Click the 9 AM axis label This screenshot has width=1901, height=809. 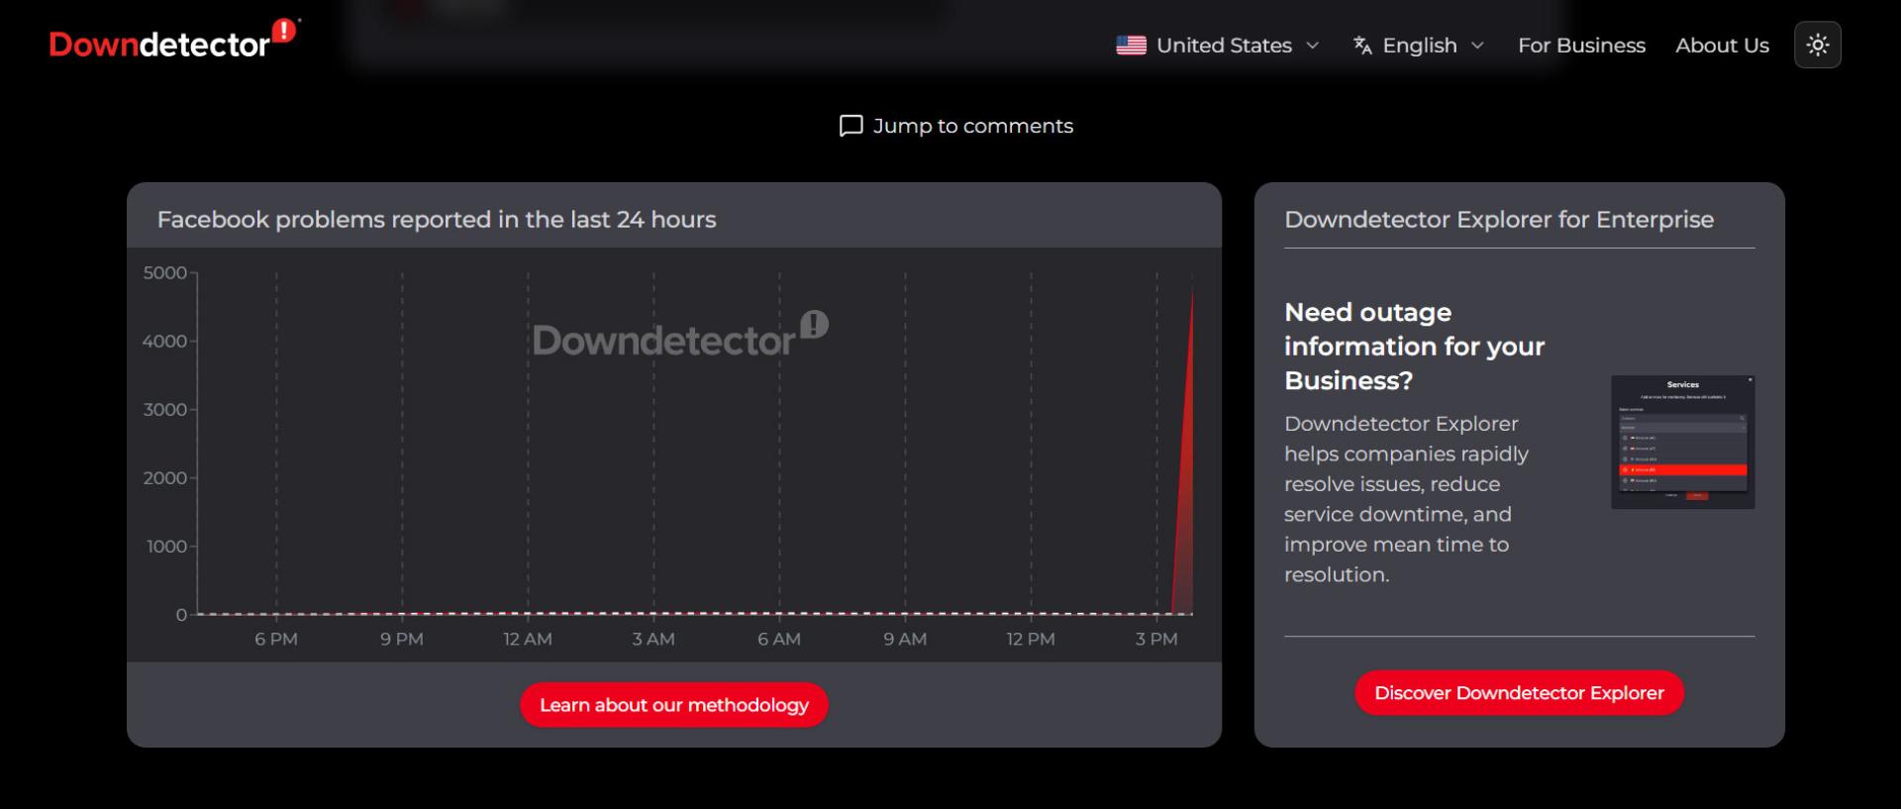click(905, 640)
